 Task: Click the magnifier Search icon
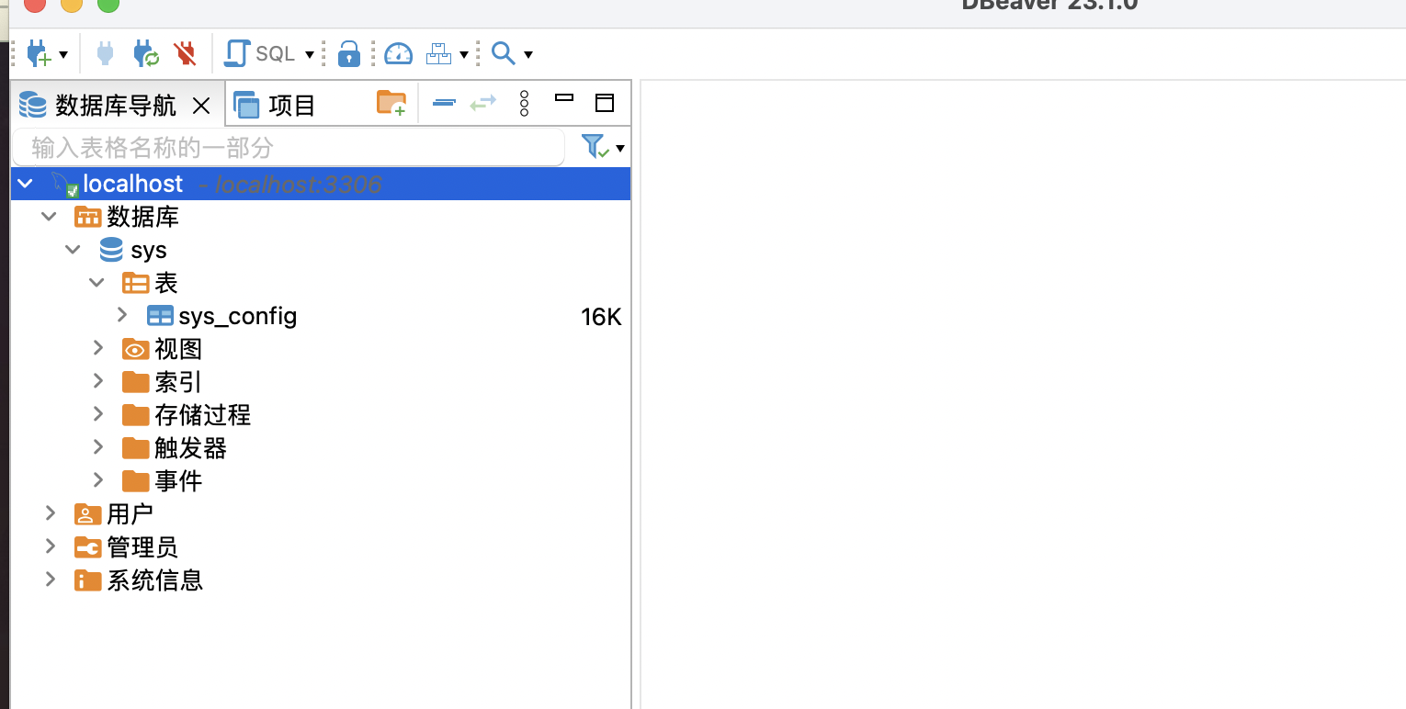click(x=503, y=53)
